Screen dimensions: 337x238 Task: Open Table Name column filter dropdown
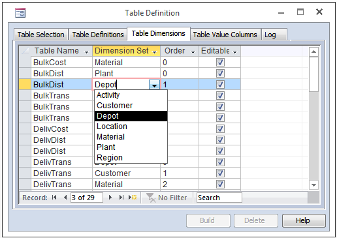[86, 52]
